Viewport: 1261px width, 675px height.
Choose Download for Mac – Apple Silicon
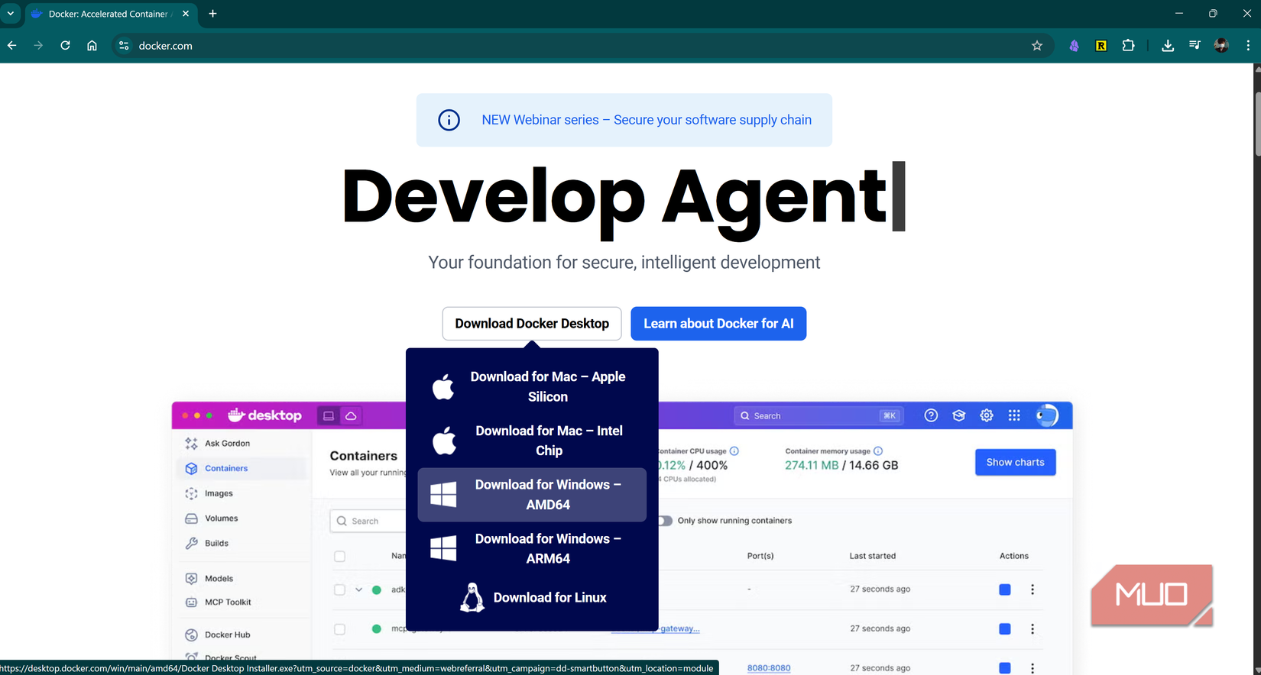pos(532,386)
